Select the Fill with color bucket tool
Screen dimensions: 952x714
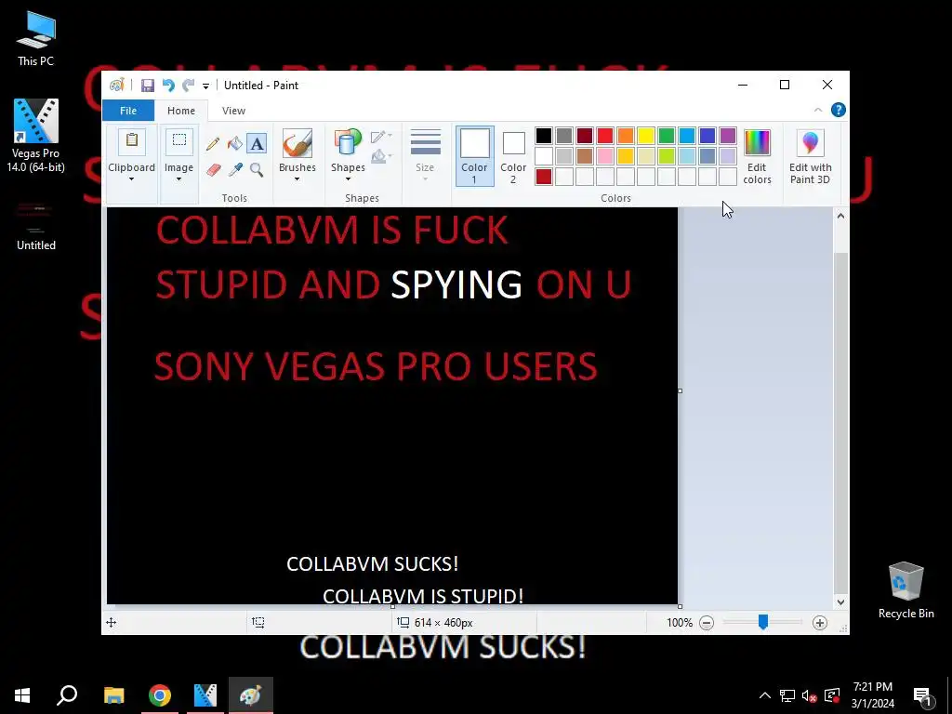coord(235,144)
